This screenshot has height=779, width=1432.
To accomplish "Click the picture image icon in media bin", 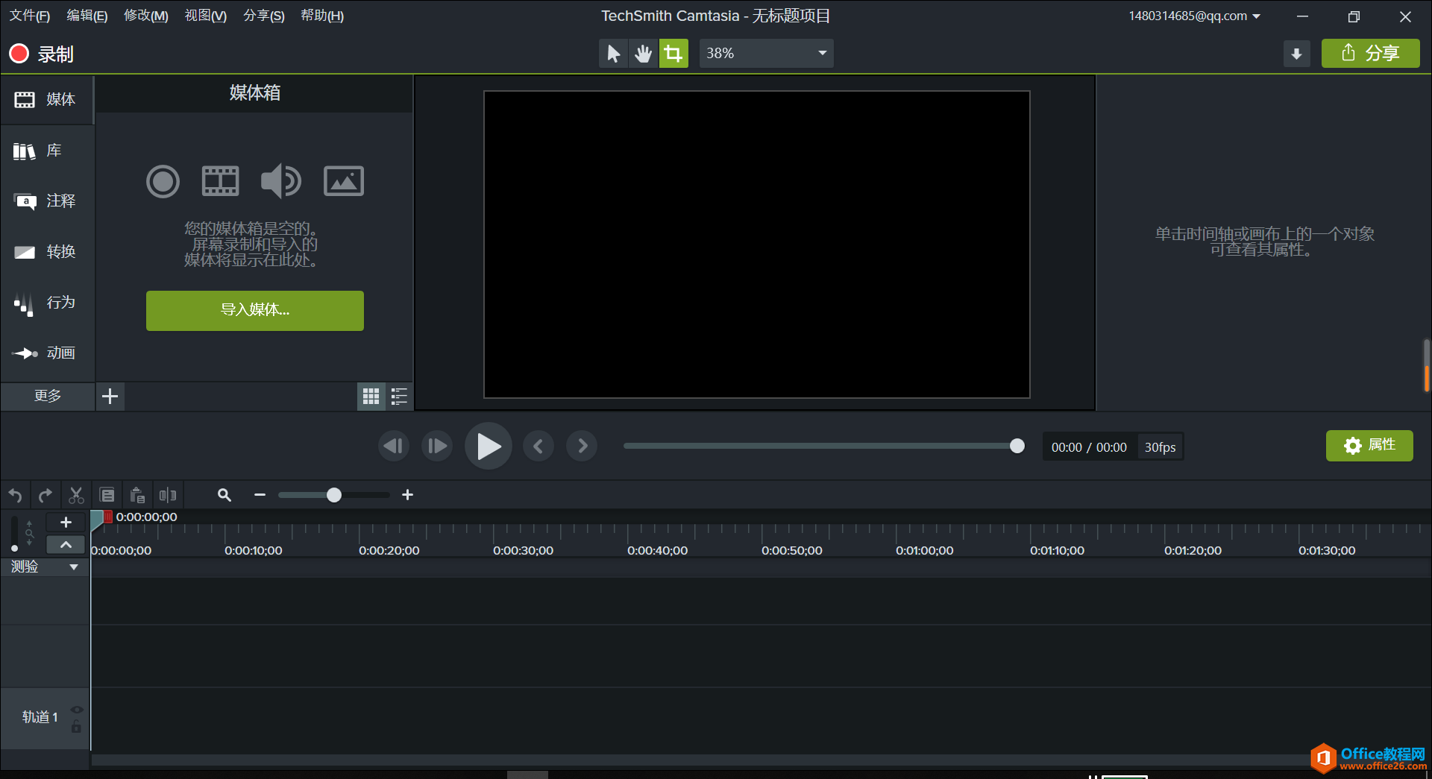I will click(344, 181).
